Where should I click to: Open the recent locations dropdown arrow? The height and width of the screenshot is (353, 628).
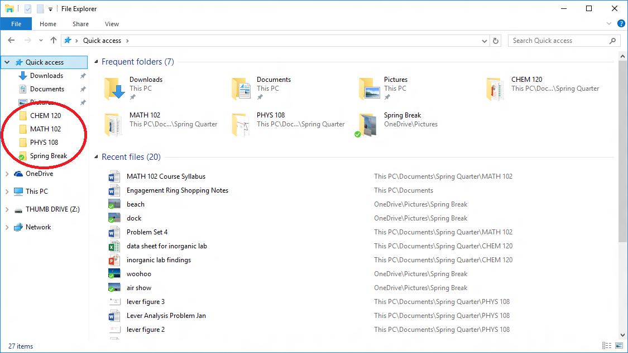41,40
